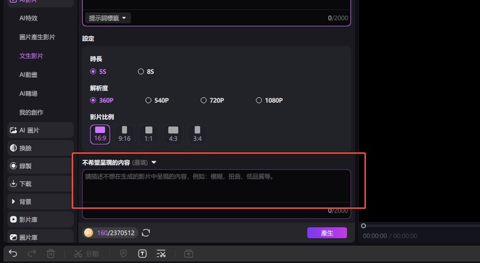Select the text tool icon in toolbar

pyautogui.click(x=142, y=253)
